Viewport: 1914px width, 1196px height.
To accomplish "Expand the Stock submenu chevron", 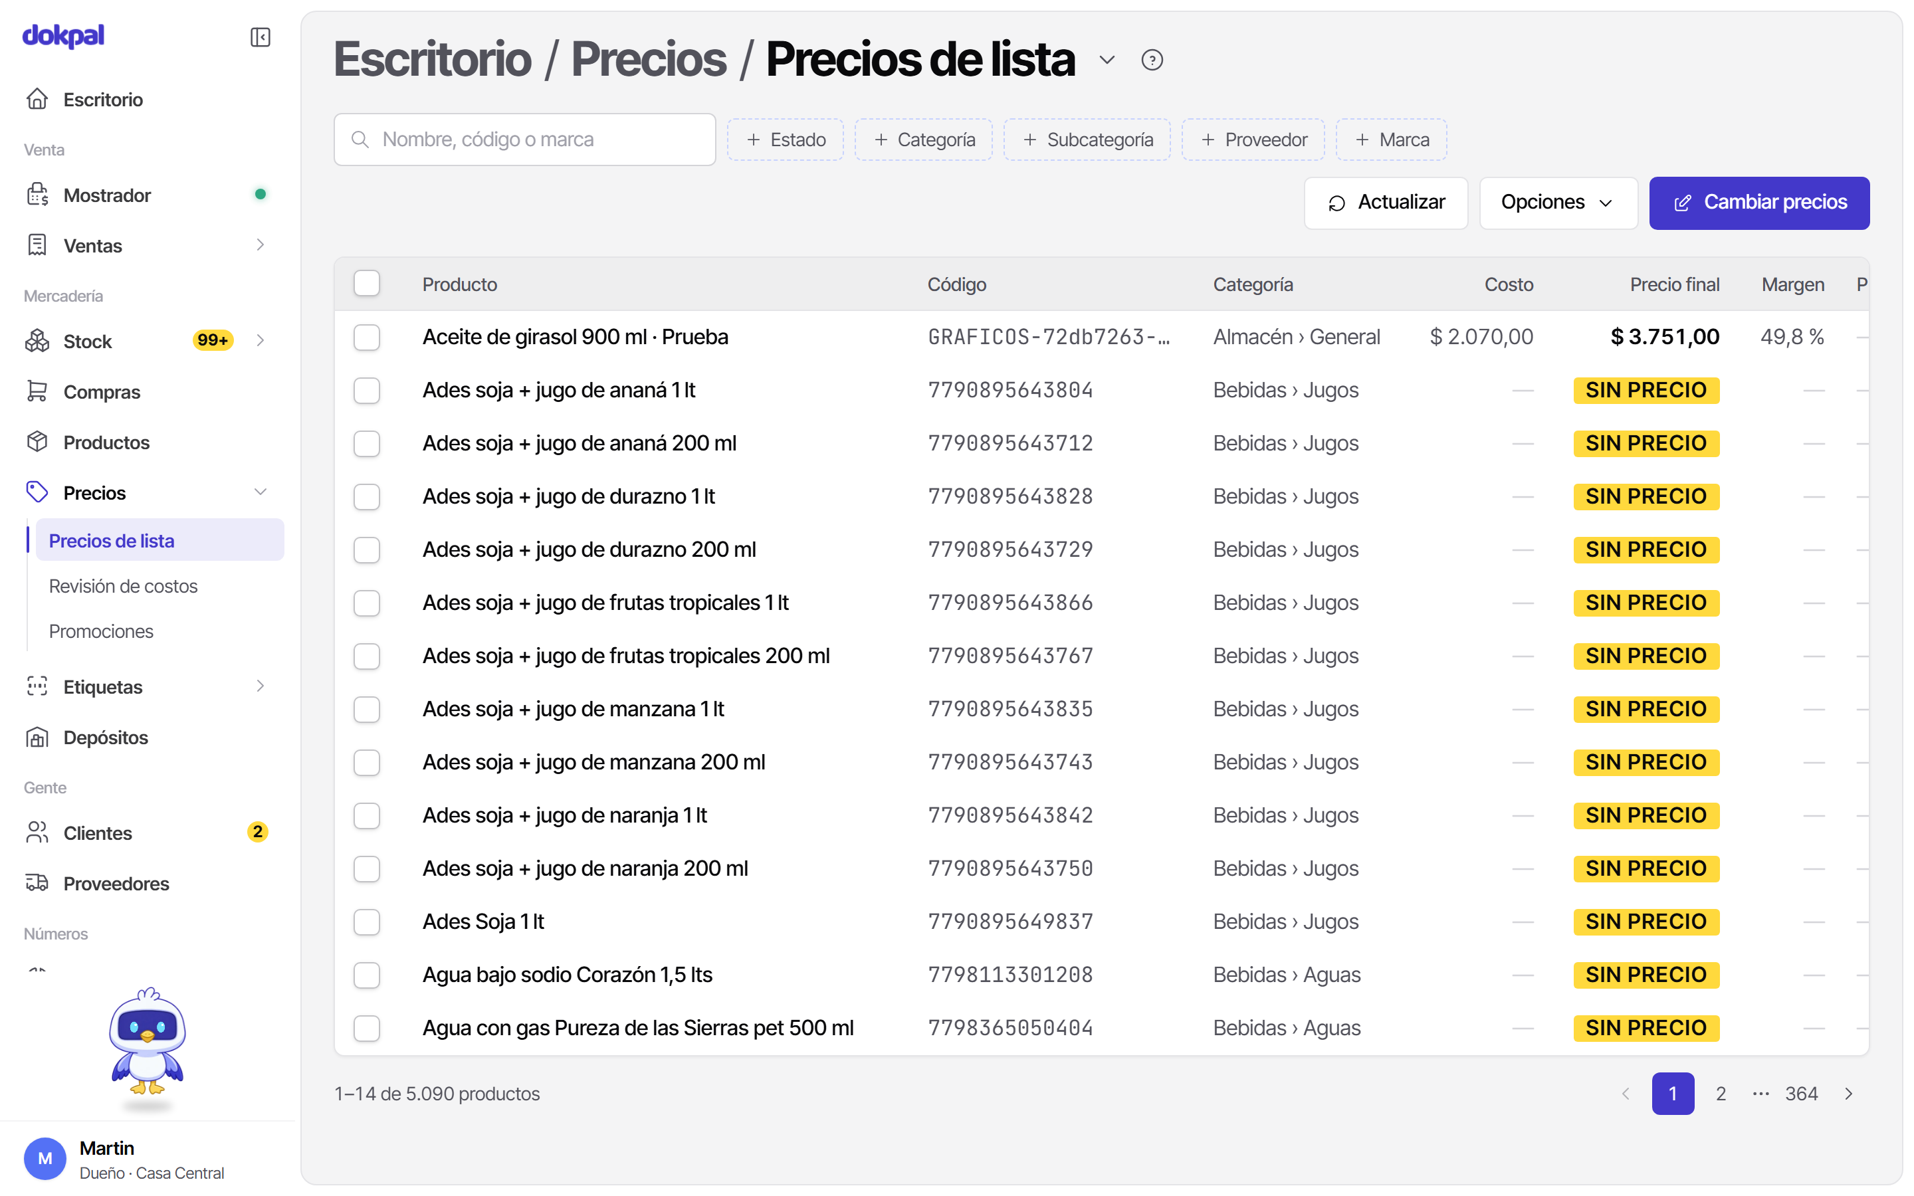I will 261,341.
